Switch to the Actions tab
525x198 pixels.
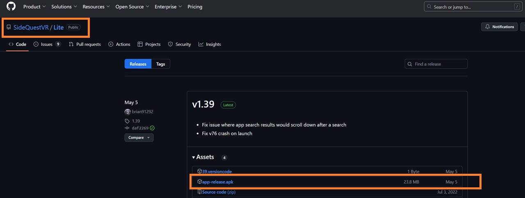point(119,44)
